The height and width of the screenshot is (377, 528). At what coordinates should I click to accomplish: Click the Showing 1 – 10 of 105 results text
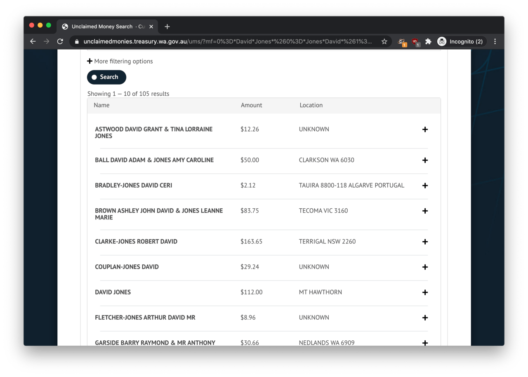[x=128, y=94]
